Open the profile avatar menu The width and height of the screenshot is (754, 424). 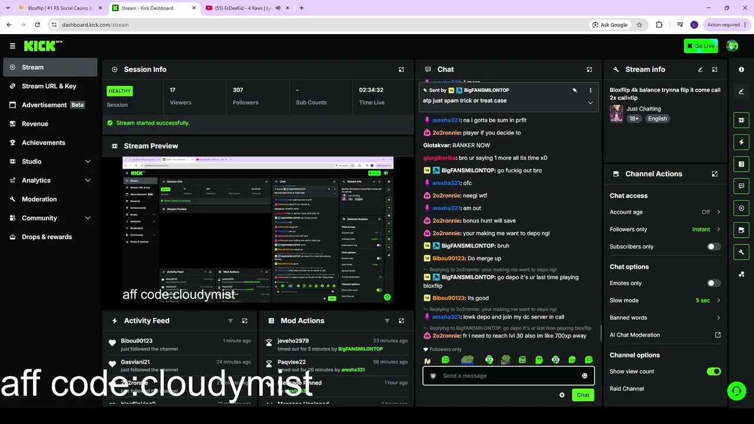(x=732, y=46)
